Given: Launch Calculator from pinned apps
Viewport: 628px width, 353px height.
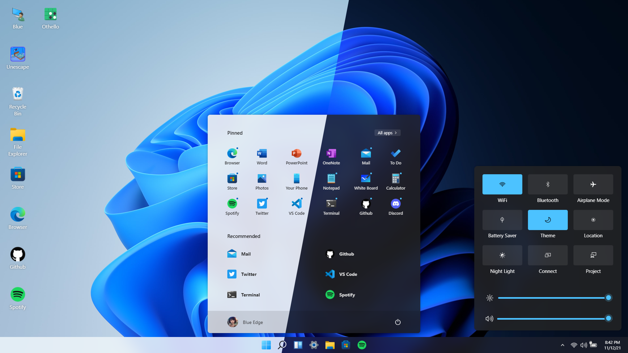Looking at the screenshot, I should pyautogui.click(x=395, y=181).
